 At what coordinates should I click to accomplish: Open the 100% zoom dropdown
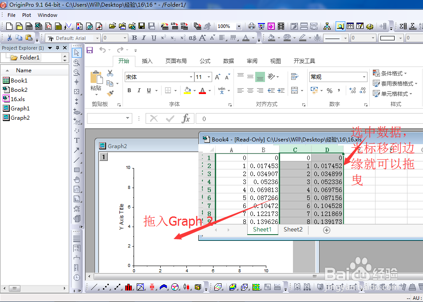click(239, 27)
